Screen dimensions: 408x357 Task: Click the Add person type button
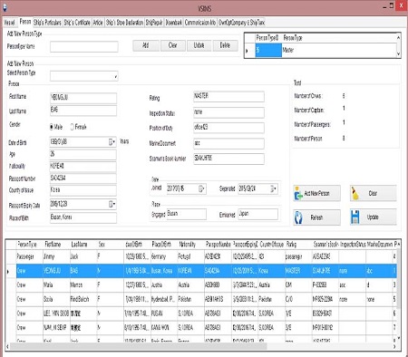pos(146,45)
